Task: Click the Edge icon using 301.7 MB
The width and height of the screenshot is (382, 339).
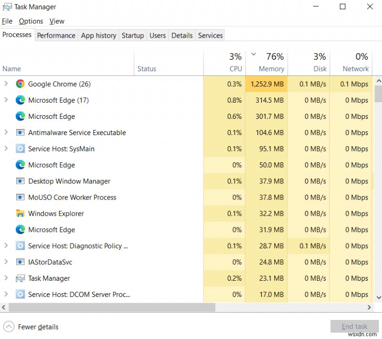Action: (x=20, y=116)
